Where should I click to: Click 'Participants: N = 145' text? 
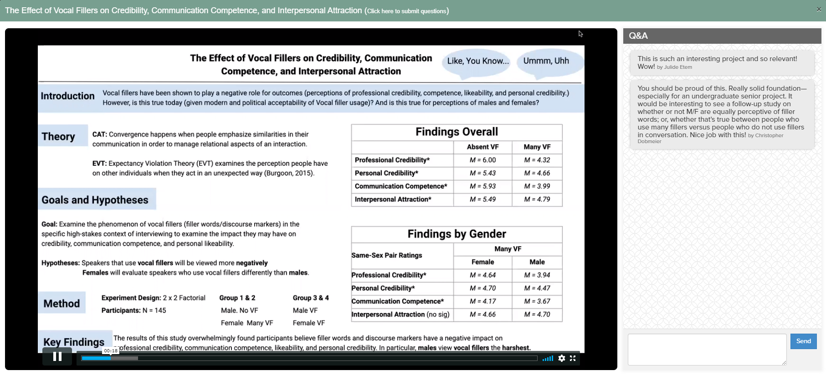click(x=133, y=311)
